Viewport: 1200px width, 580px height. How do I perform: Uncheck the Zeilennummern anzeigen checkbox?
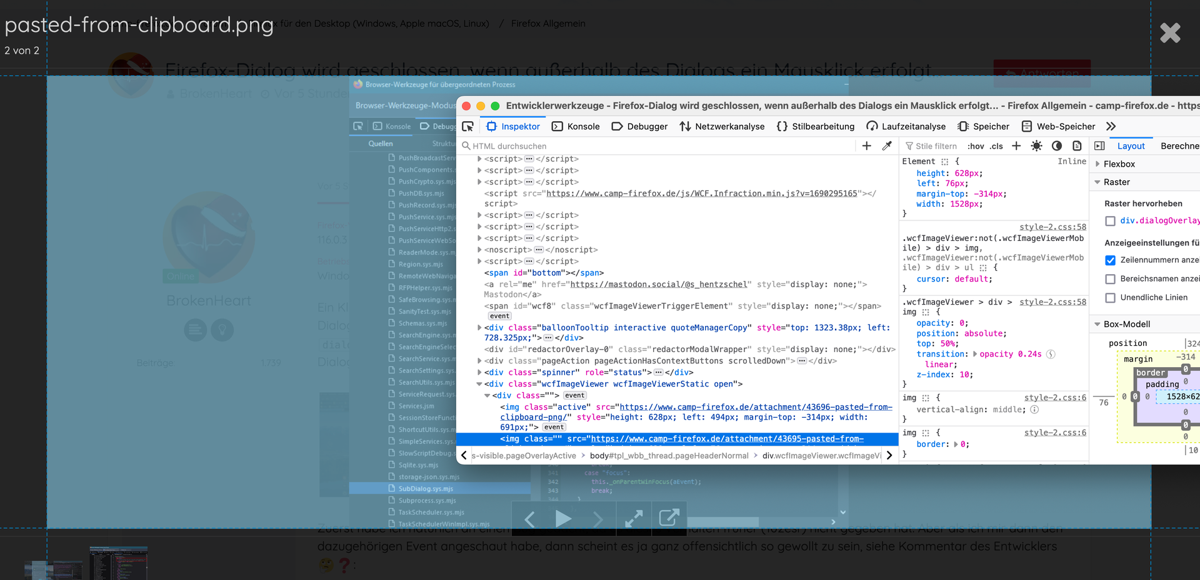coord(1110,260)
